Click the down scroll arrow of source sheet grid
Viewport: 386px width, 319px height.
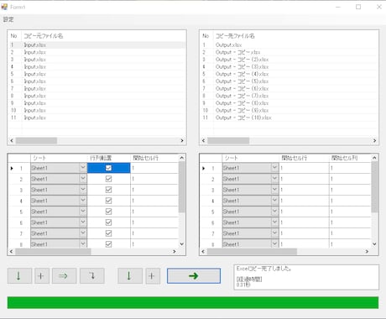click(181, 244)
